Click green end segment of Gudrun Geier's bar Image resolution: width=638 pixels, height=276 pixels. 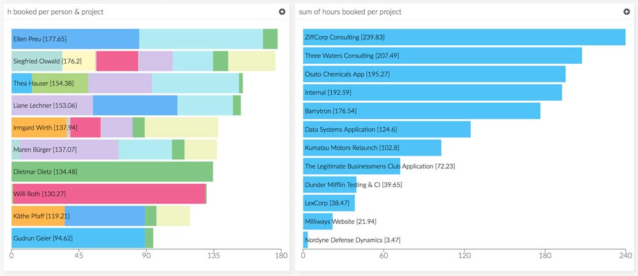149,238
